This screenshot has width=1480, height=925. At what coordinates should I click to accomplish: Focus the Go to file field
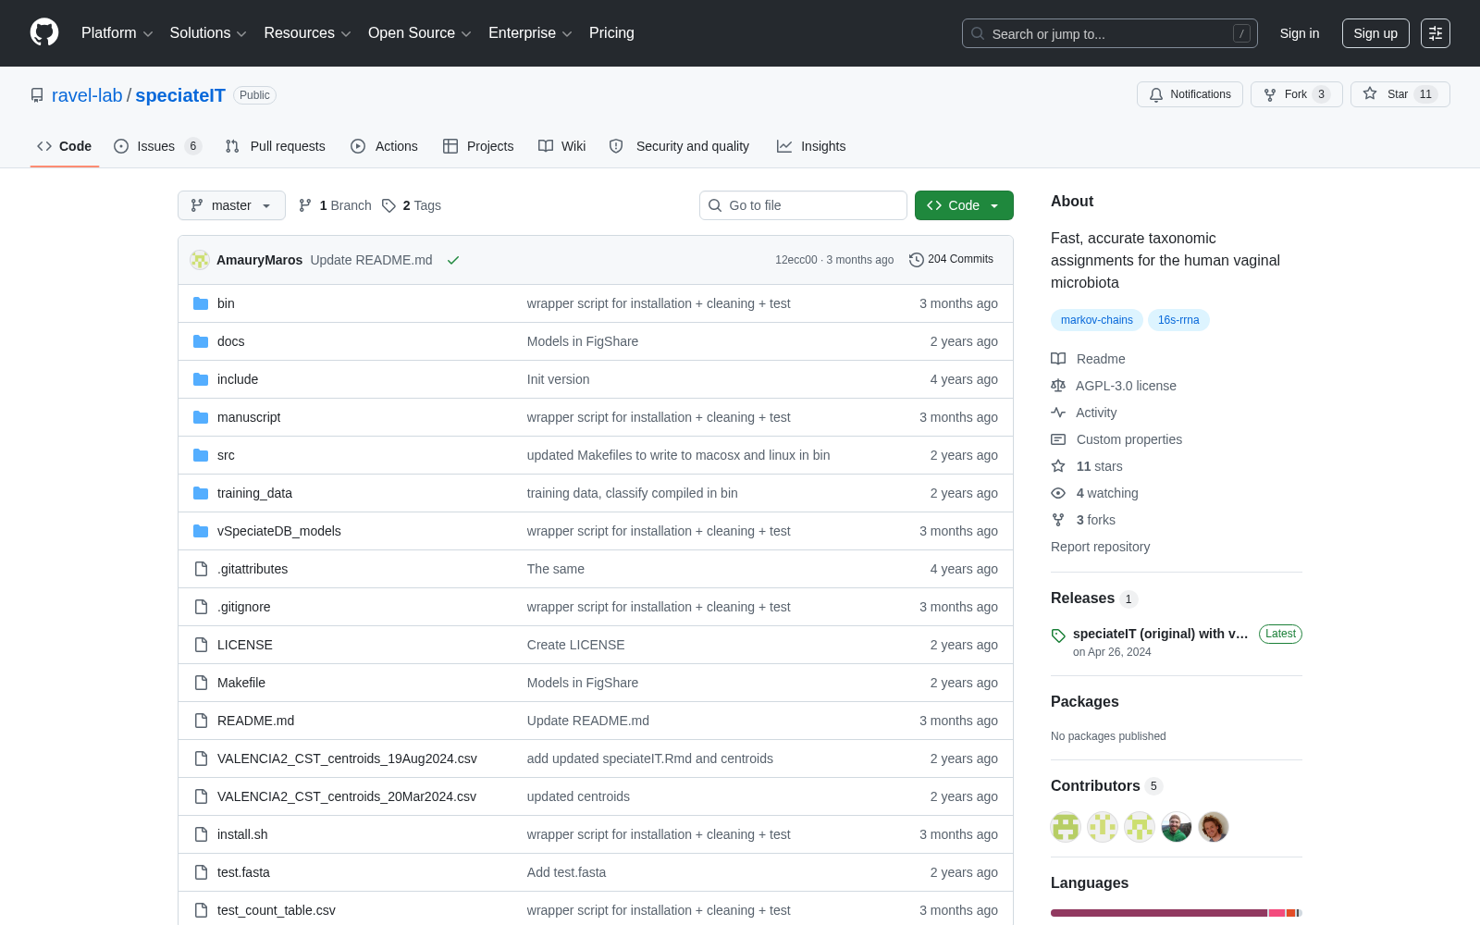(x=803, y=205)
